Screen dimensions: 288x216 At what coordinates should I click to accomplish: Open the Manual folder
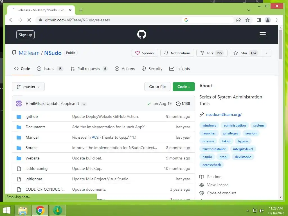click(32, 137)
